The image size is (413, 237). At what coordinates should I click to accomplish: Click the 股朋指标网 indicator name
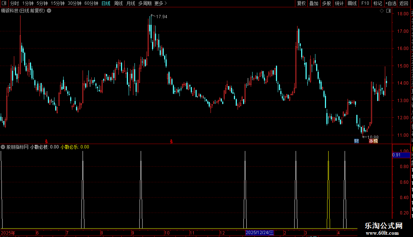coord(18,147)
